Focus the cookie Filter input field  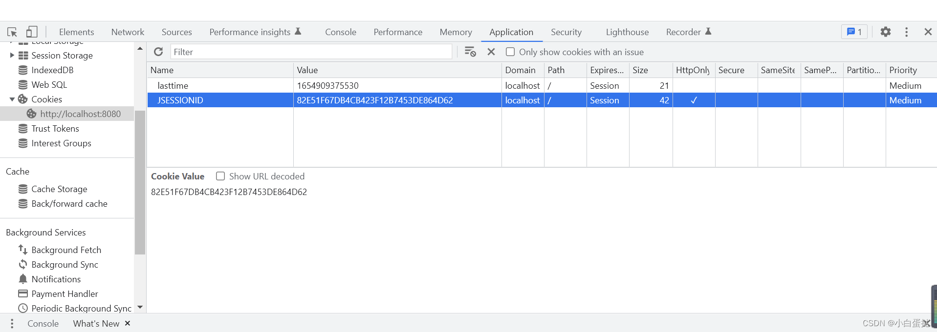[311, 52]
